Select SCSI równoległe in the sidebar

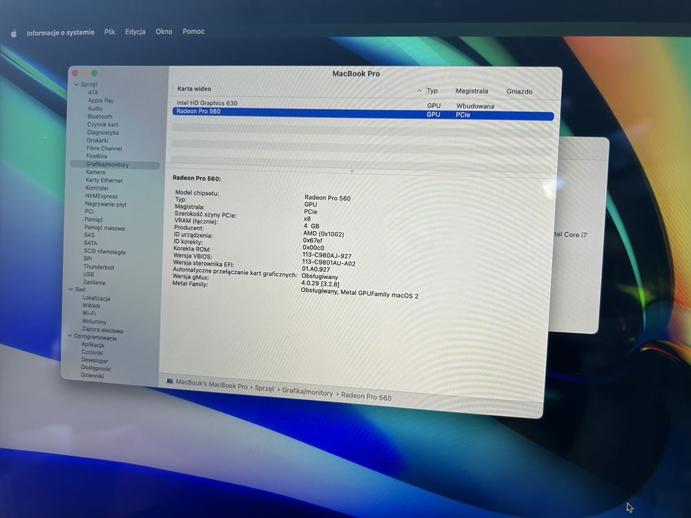point(104,251)
